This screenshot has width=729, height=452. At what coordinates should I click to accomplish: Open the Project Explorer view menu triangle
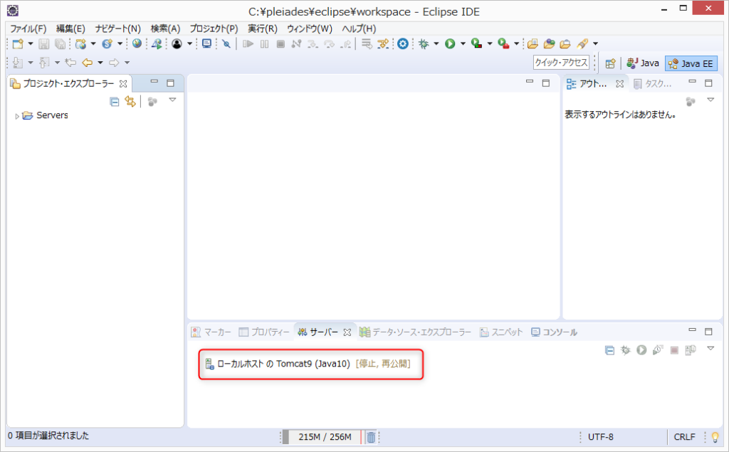tap(172, 100)
